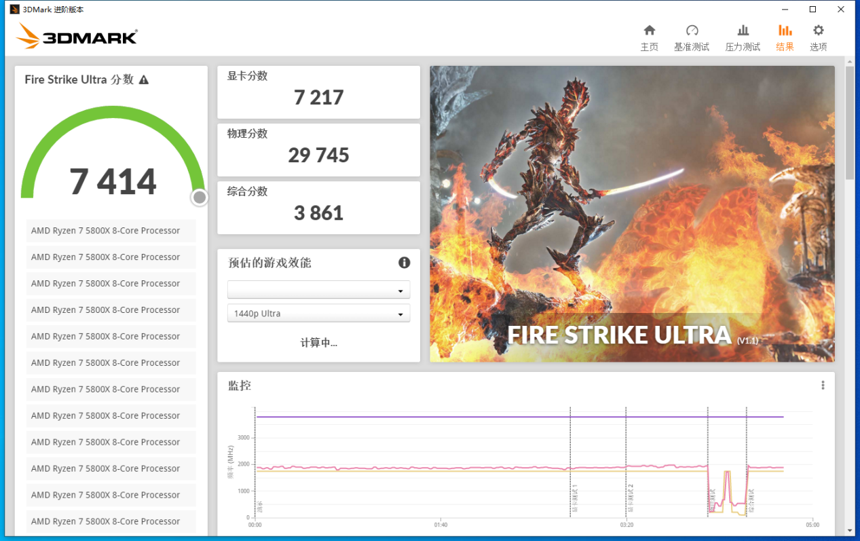Click the 基准测试 tab label
860x541 pixels.
click(692, 47)
